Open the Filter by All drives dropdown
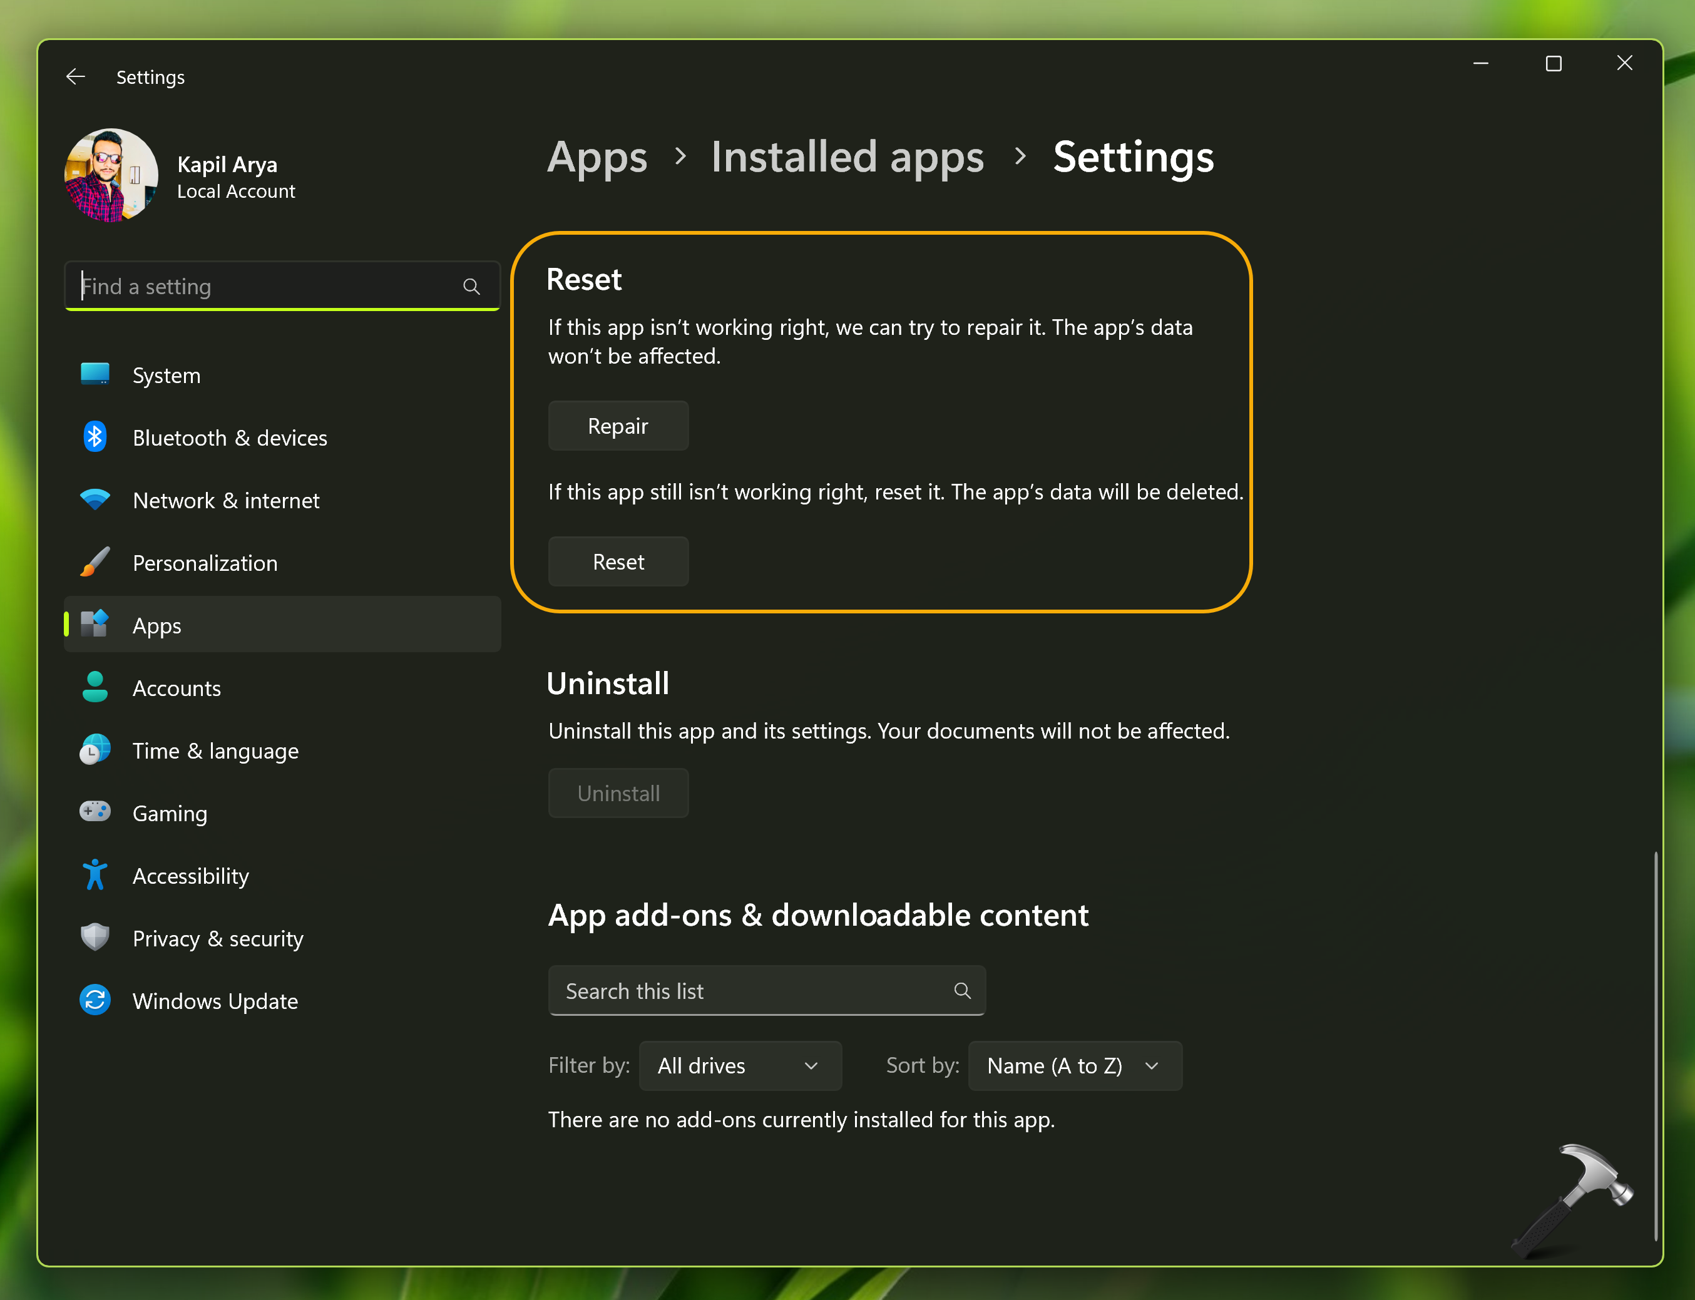The image size is (1695, 1300). [x=740, y=1065]
